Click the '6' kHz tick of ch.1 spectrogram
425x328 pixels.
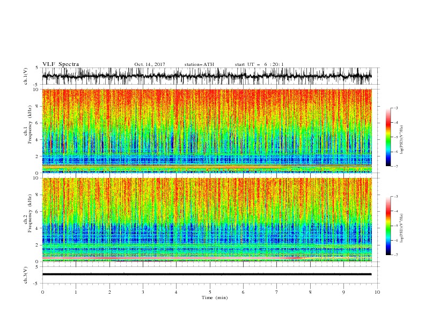(x=38, y=123)
